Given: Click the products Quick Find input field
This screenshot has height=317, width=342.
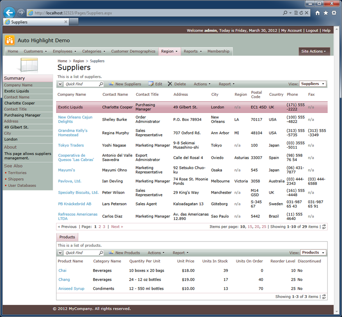Looking at the screenshot, I should pyautogui.click(x=81, y=253).
